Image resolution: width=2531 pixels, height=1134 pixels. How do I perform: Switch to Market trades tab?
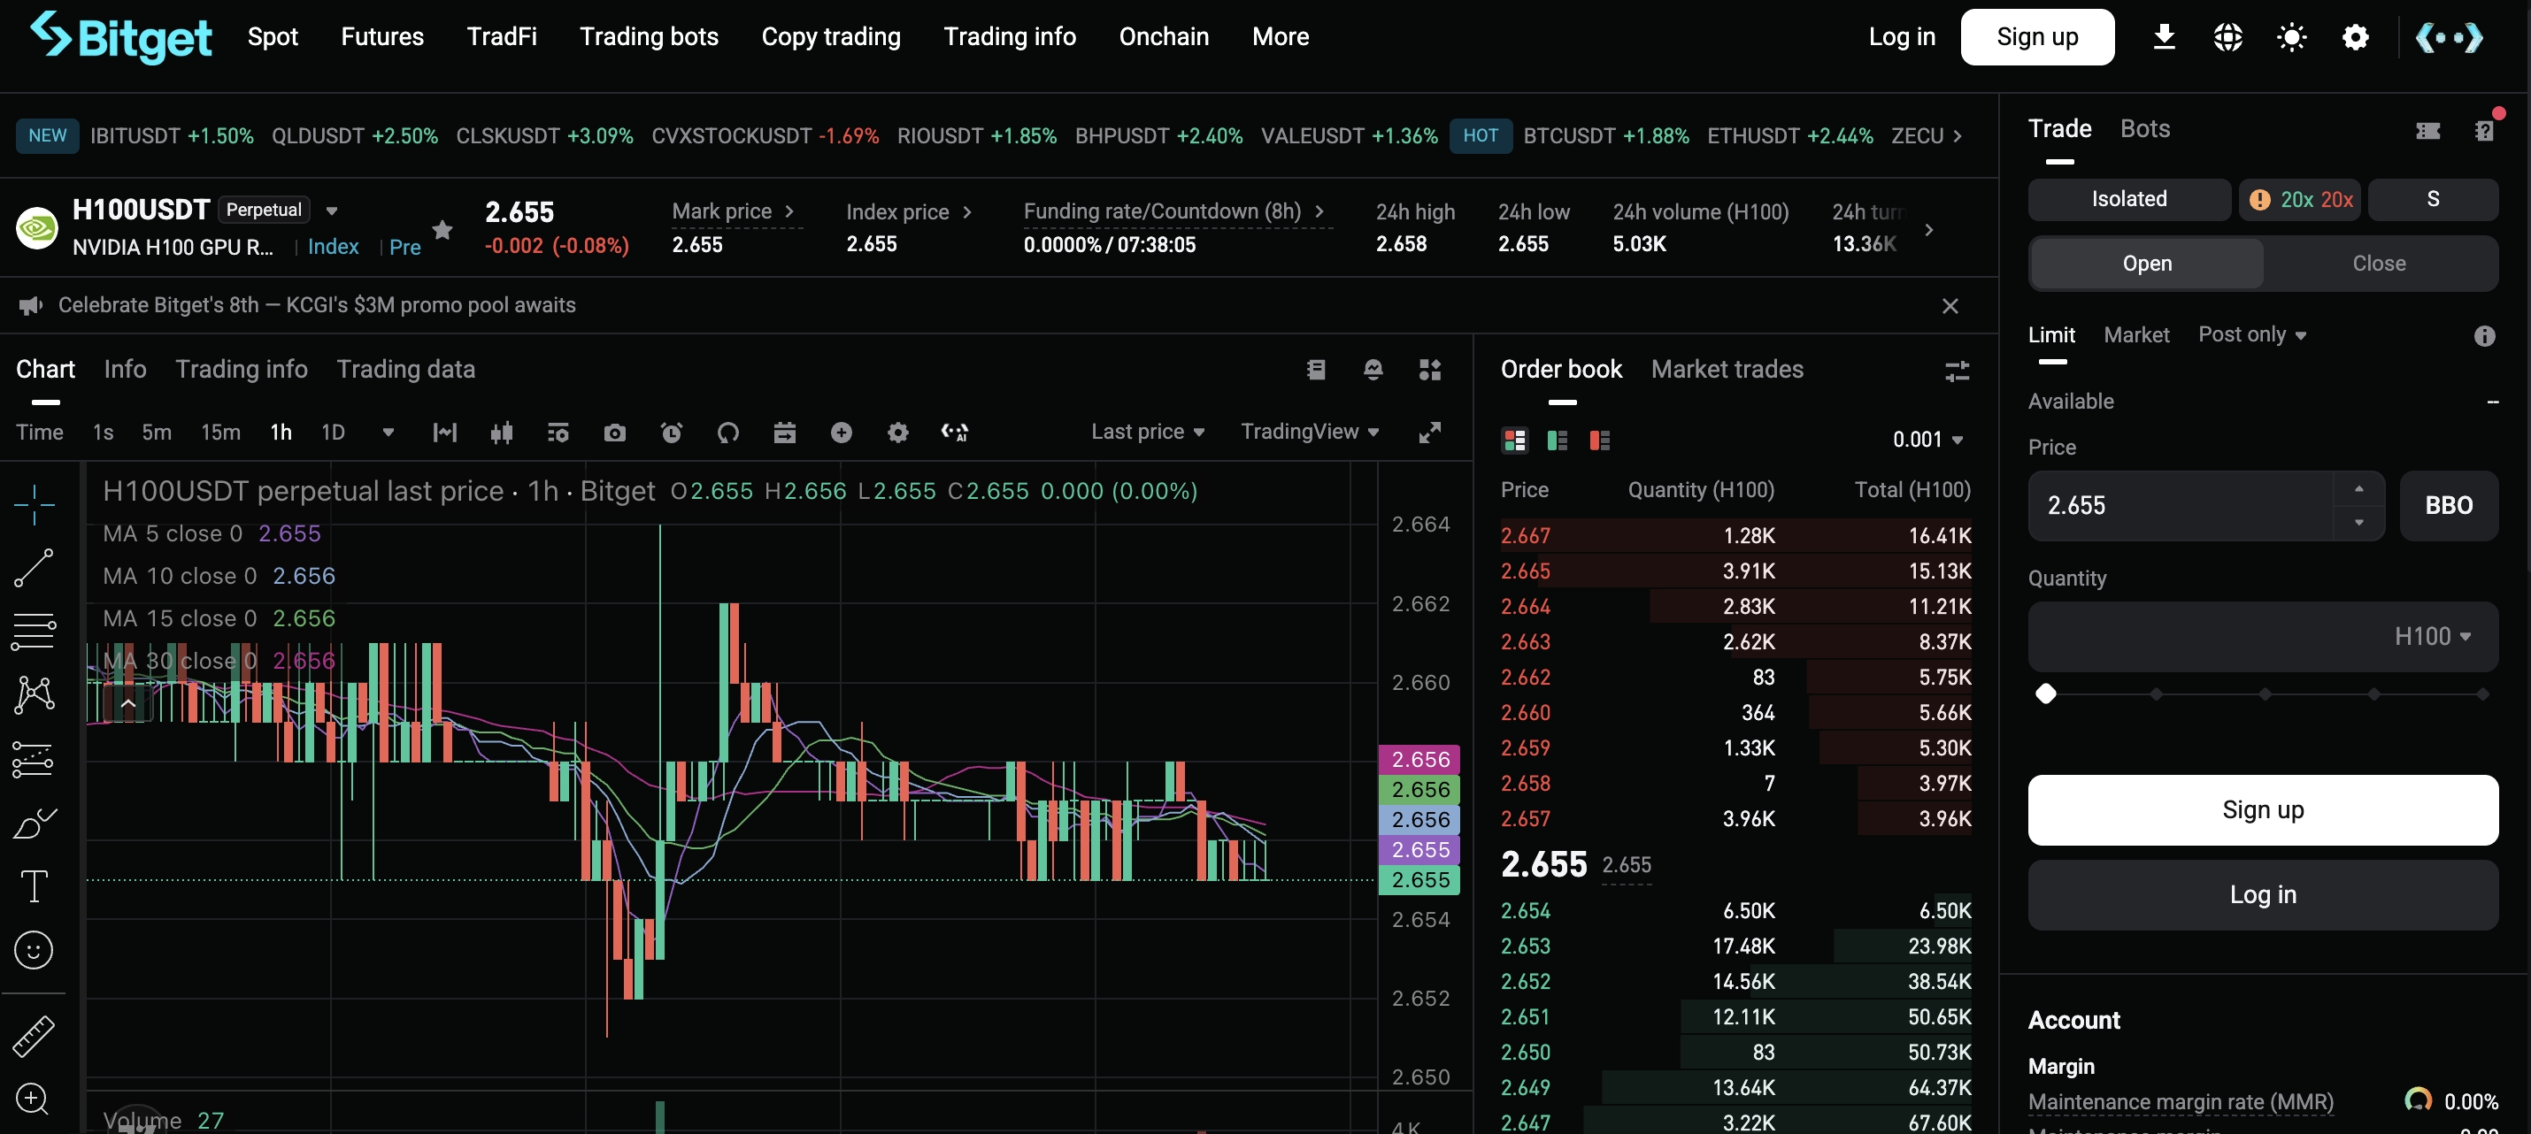1727,369
